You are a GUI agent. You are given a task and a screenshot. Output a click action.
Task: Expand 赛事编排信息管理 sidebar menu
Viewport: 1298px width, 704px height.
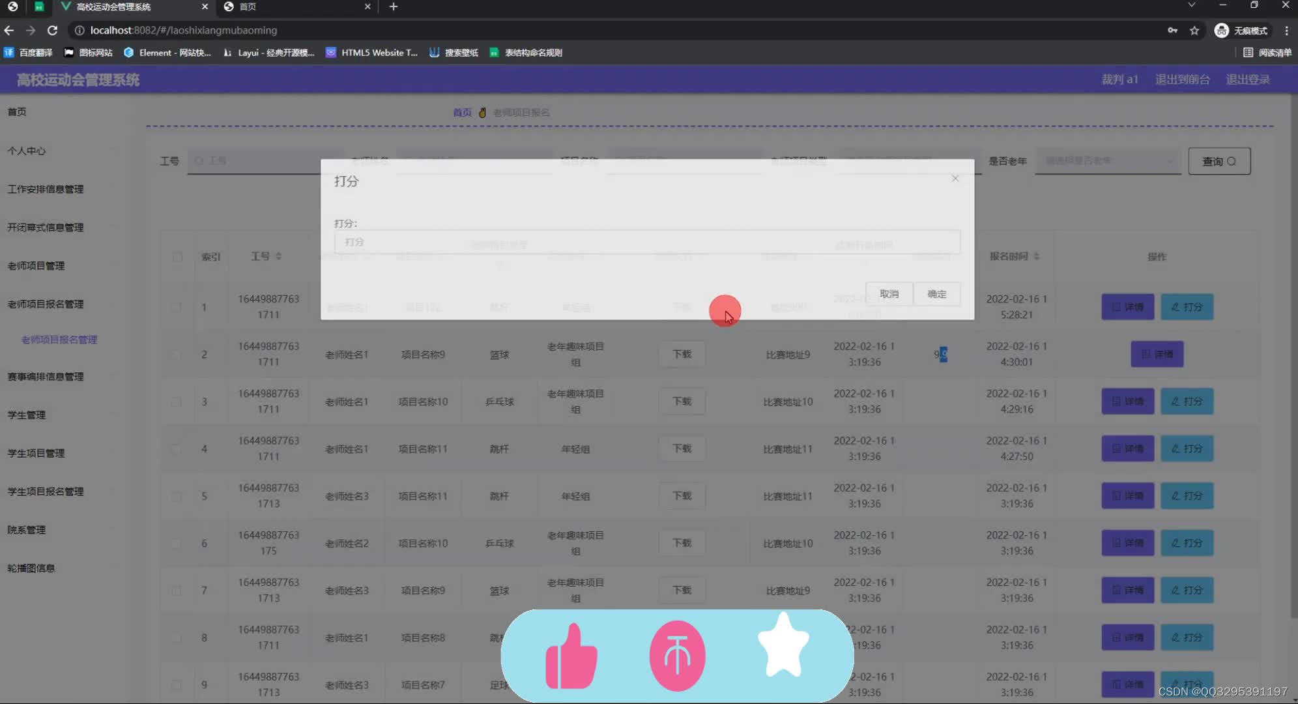(x=46, y=377)
